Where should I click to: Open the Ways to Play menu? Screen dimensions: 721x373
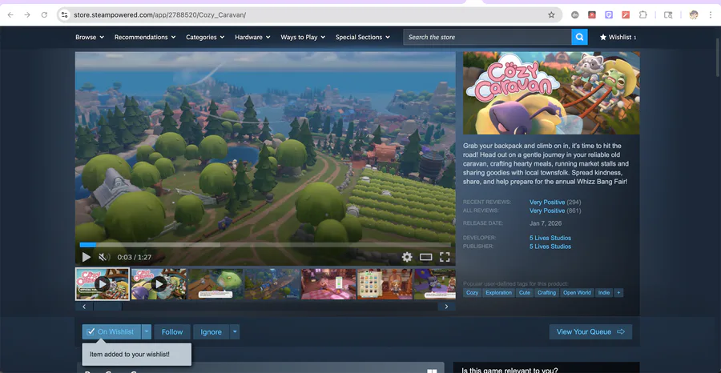pos(303,37)
